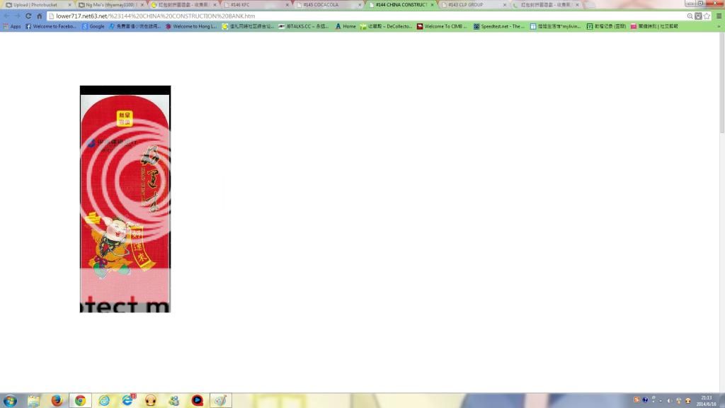This screenshot has height=408, width=725.
Task: Switch to the #146 KFC tab
Action: click(x=253, y=5)
